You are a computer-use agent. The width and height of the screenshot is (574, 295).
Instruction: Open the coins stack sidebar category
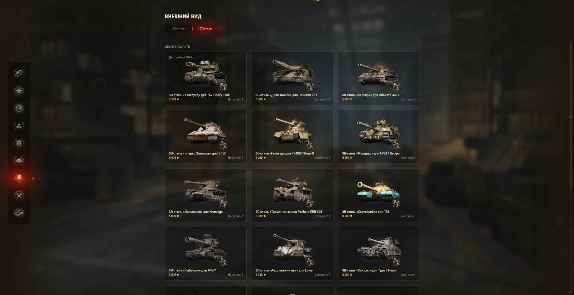(x=19, y=126)
